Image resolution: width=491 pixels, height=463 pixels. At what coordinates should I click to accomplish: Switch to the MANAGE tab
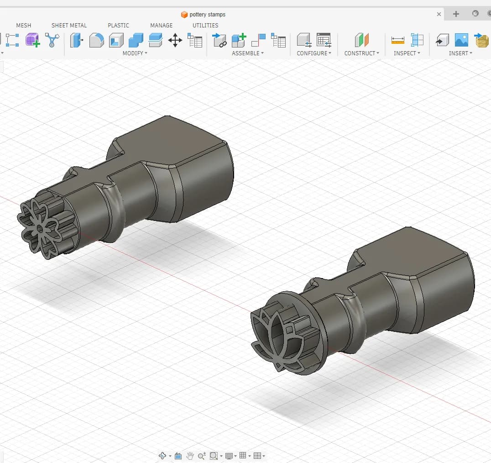point(161,26)
